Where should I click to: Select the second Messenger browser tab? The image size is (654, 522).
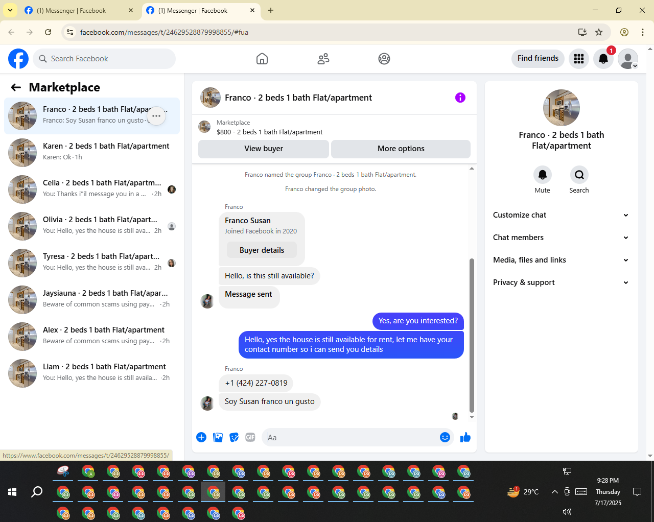(x=200, y=10)
